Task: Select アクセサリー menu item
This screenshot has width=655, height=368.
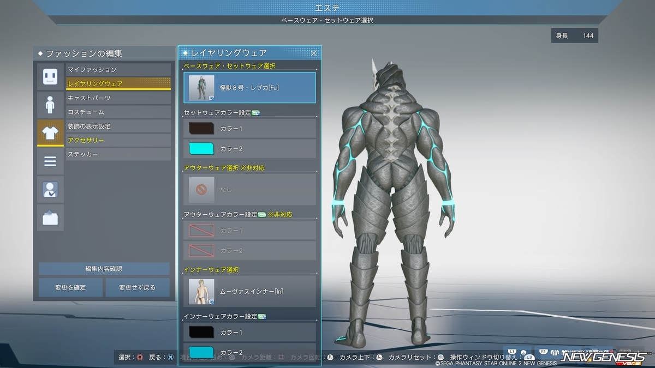Action: (118, 140)
